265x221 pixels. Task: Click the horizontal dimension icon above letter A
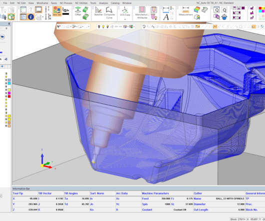(166, 9)
